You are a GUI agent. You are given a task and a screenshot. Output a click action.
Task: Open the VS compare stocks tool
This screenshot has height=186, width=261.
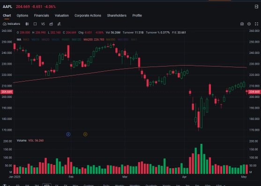(x=43, y=24)
